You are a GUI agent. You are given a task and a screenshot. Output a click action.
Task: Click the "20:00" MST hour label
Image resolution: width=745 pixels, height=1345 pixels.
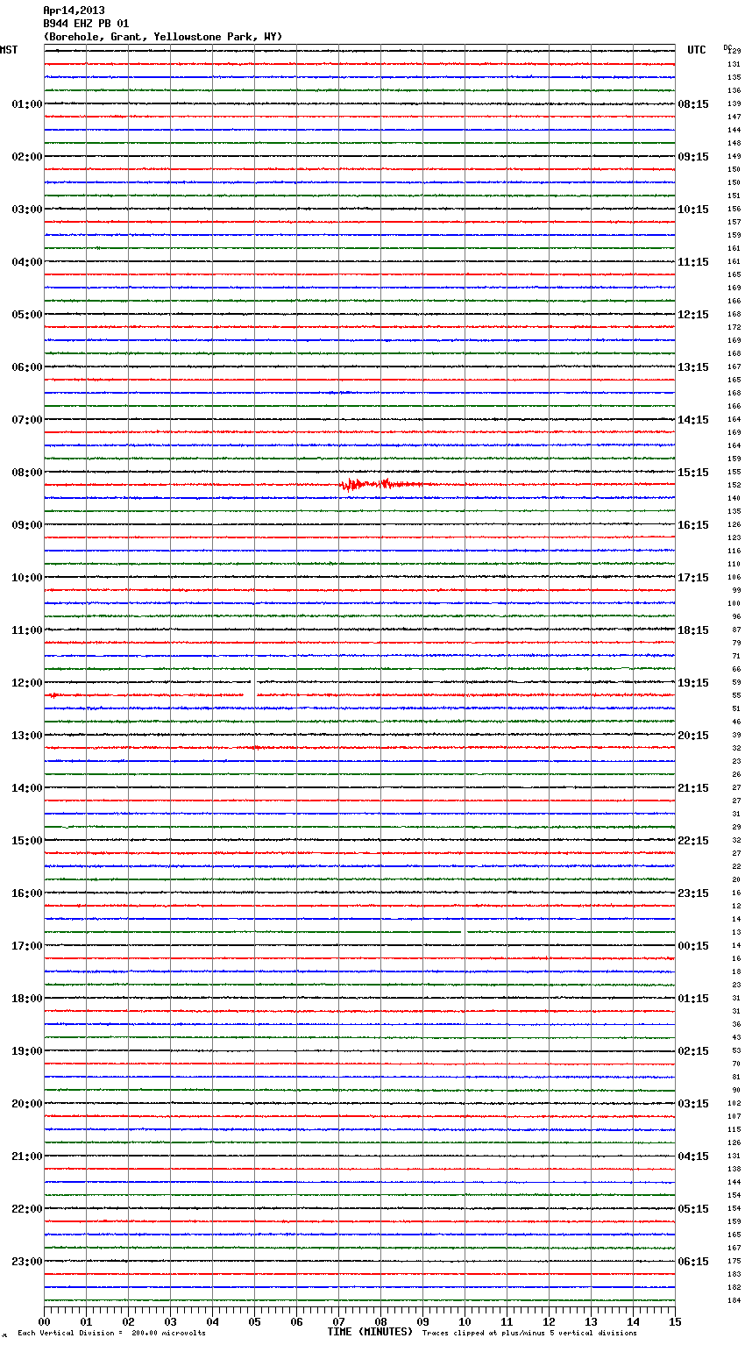(x=27, y=1104)
